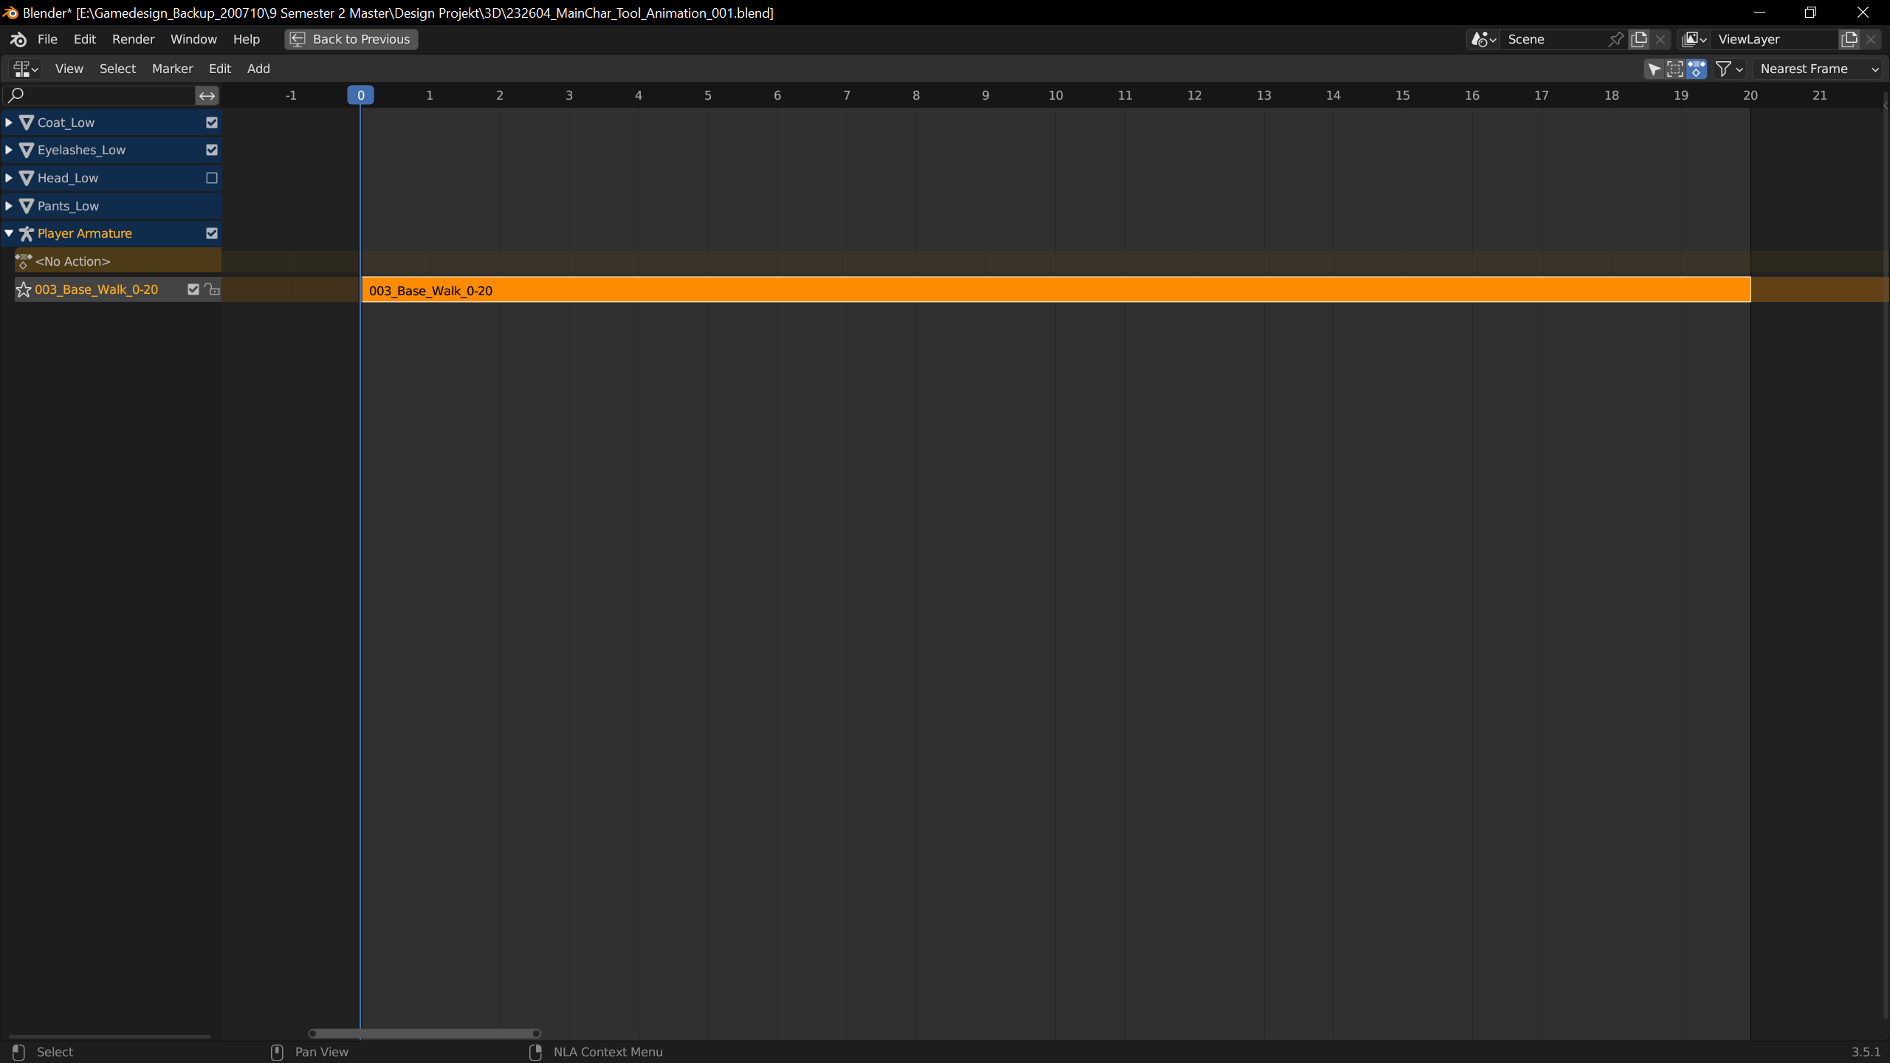The width and height of the screenshot is (1890, 1063).
Task: Click the Player Armature armature icon
Action: 27,233
